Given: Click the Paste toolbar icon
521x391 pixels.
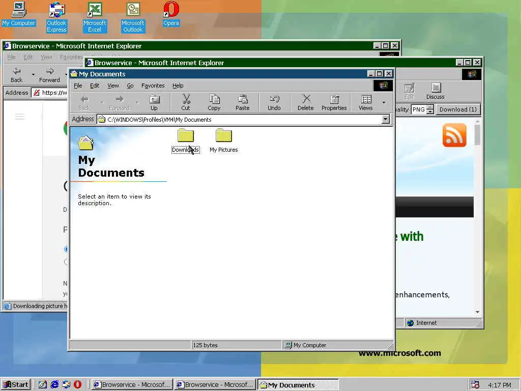Looking at the screenshot, I should tap(243, 102).
